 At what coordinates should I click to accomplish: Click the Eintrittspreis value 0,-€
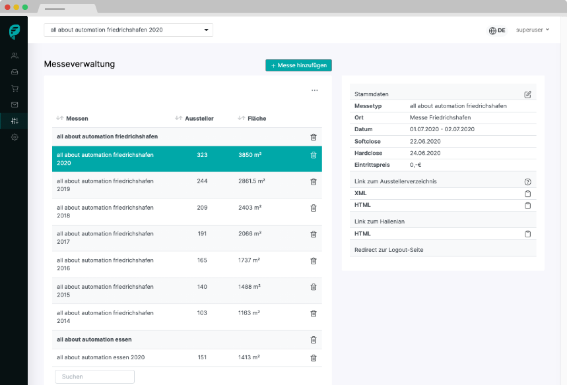click(415, 165)
